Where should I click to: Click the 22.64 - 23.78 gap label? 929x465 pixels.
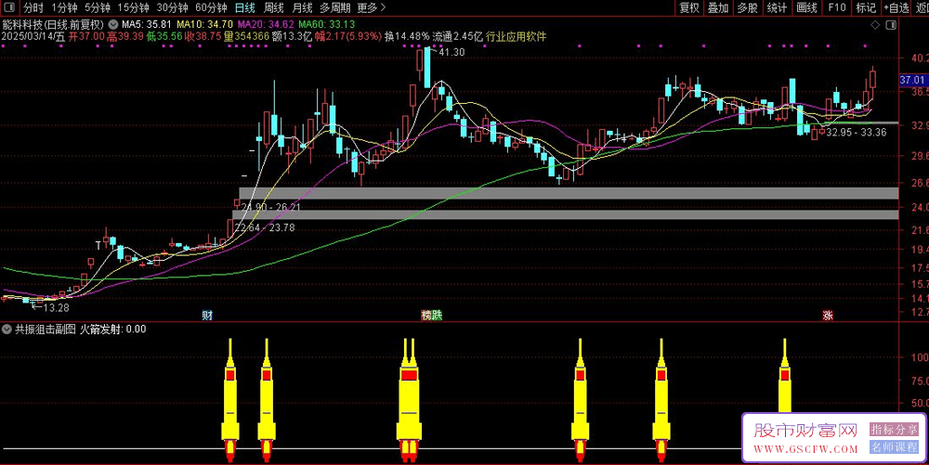pos(264,227)
